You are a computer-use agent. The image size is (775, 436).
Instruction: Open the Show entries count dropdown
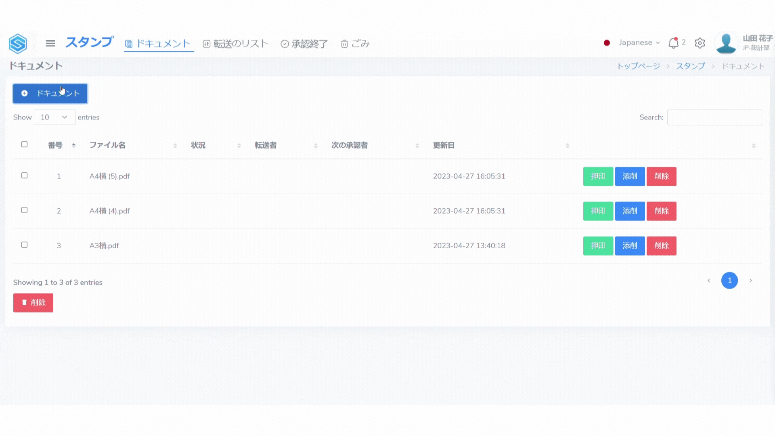click(54, 117)
